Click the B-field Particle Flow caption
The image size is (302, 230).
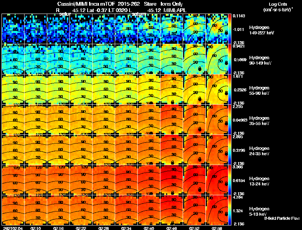coord(282,218)
